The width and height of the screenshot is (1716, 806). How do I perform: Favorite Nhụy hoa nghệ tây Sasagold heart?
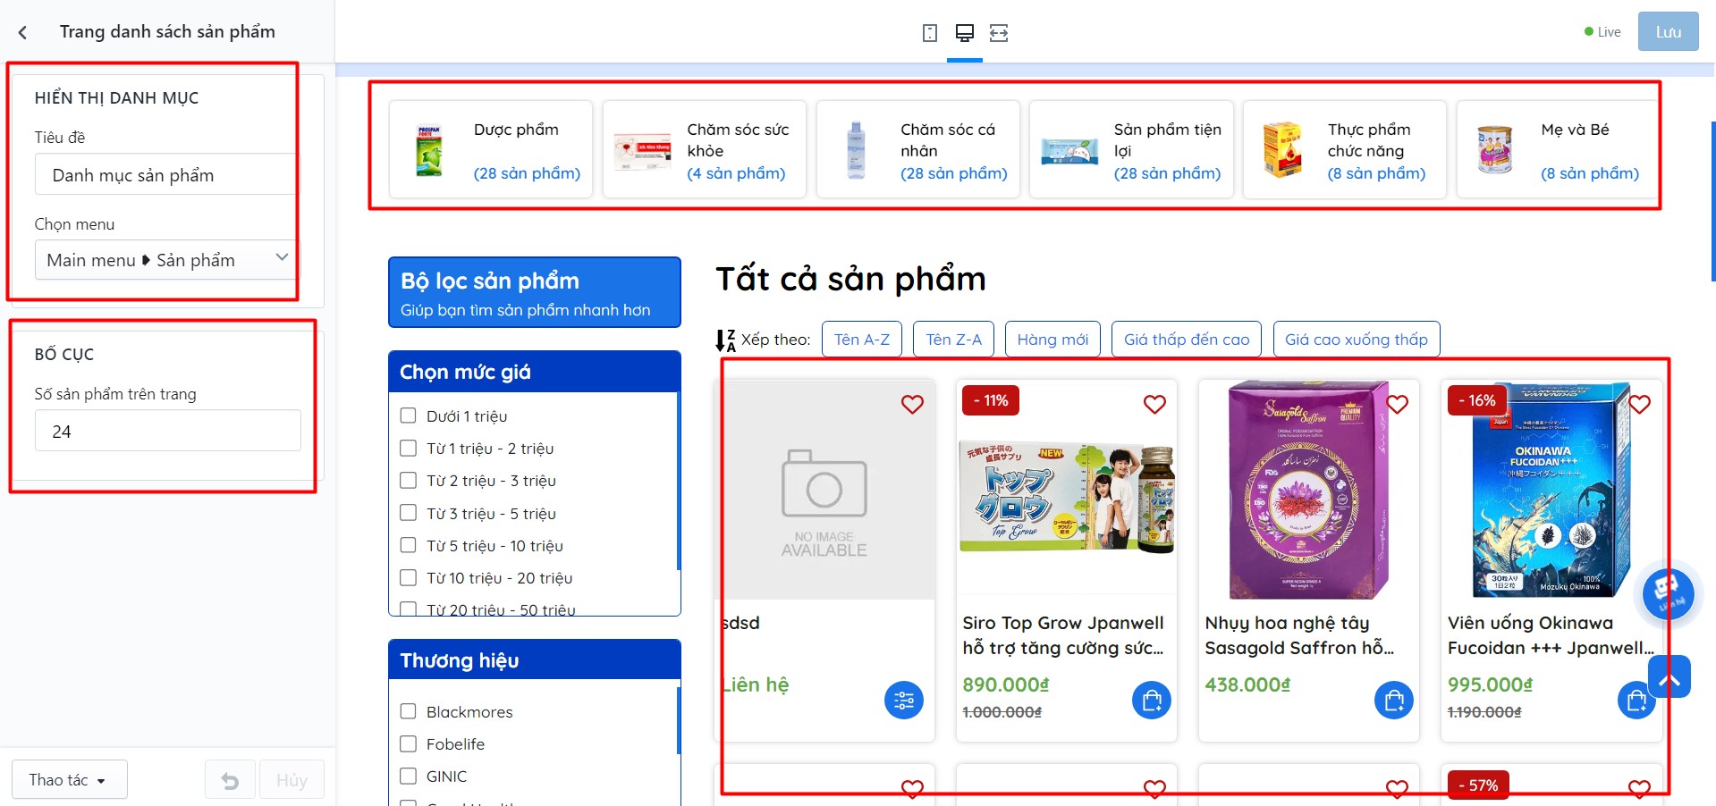1397,404
